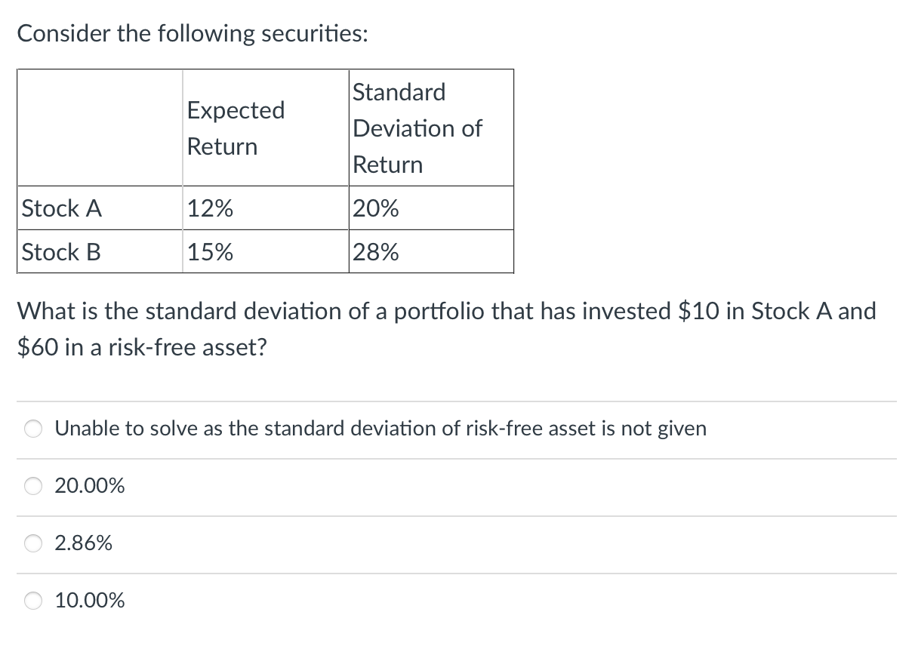Screen dimensions: 915x652
Task: Pick the 2.86% radio option
Action: click(35, 544)
